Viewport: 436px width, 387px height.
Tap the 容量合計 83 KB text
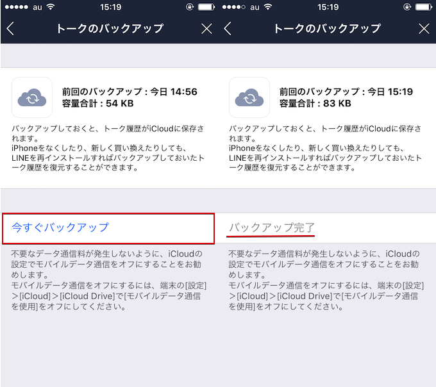coord(315,103)
